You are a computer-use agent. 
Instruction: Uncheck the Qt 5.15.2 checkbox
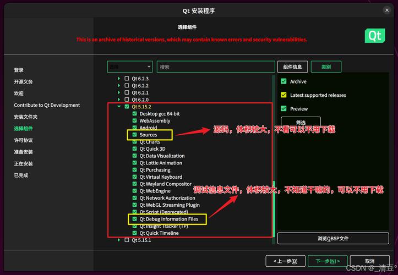pos(127,107)
